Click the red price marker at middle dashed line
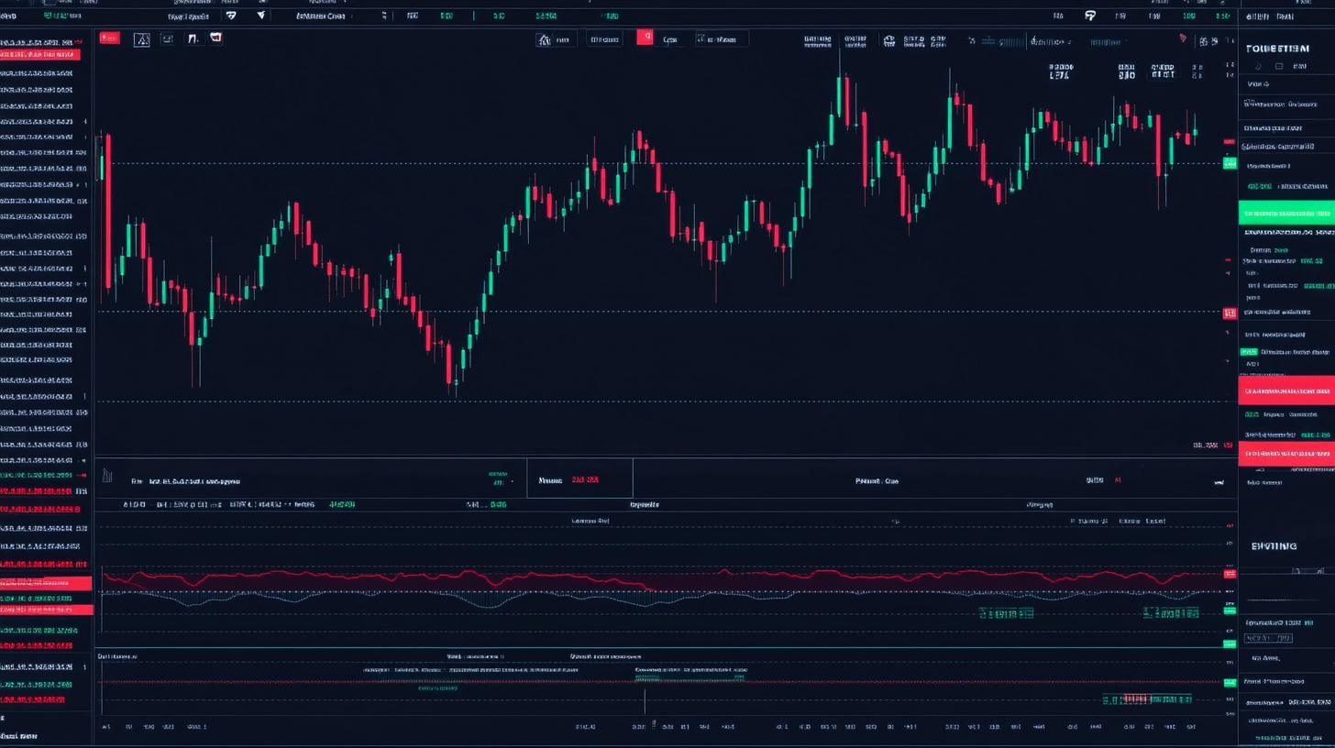This screenshot has width=1335, height=748. [x=1230, y=313]
